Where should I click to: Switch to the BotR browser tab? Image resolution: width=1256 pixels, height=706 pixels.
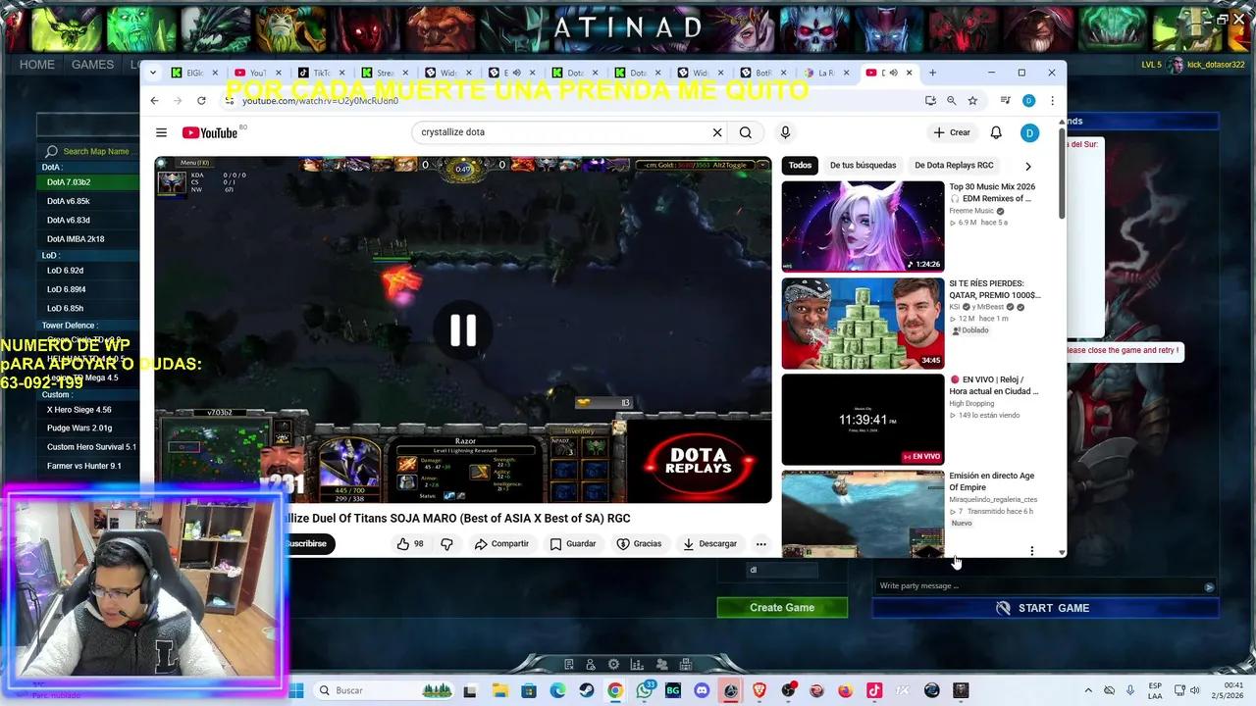[761, 73]
